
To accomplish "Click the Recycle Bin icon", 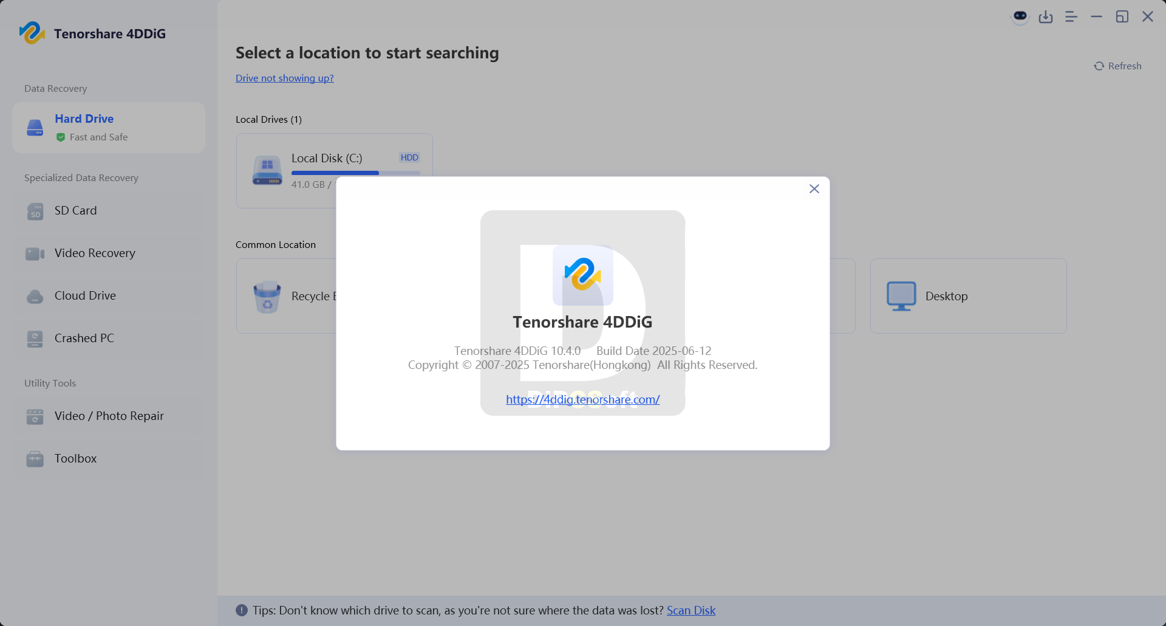I will pyautogui.click(x=267, y=297).
